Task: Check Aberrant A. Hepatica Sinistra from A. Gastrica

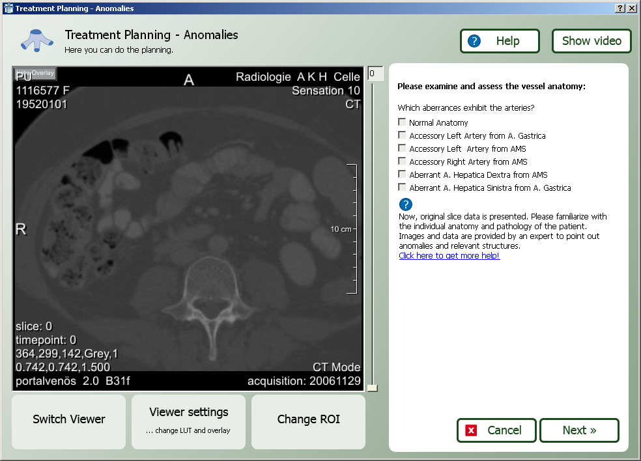Action: (x=402, y=188)
